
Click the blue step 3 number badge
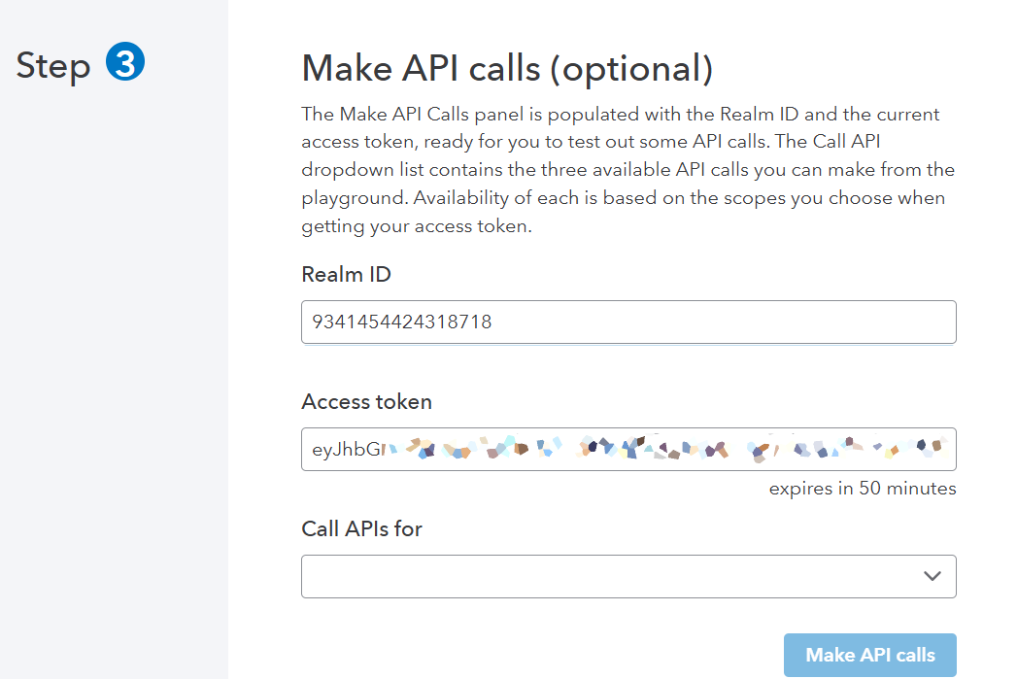125,64
